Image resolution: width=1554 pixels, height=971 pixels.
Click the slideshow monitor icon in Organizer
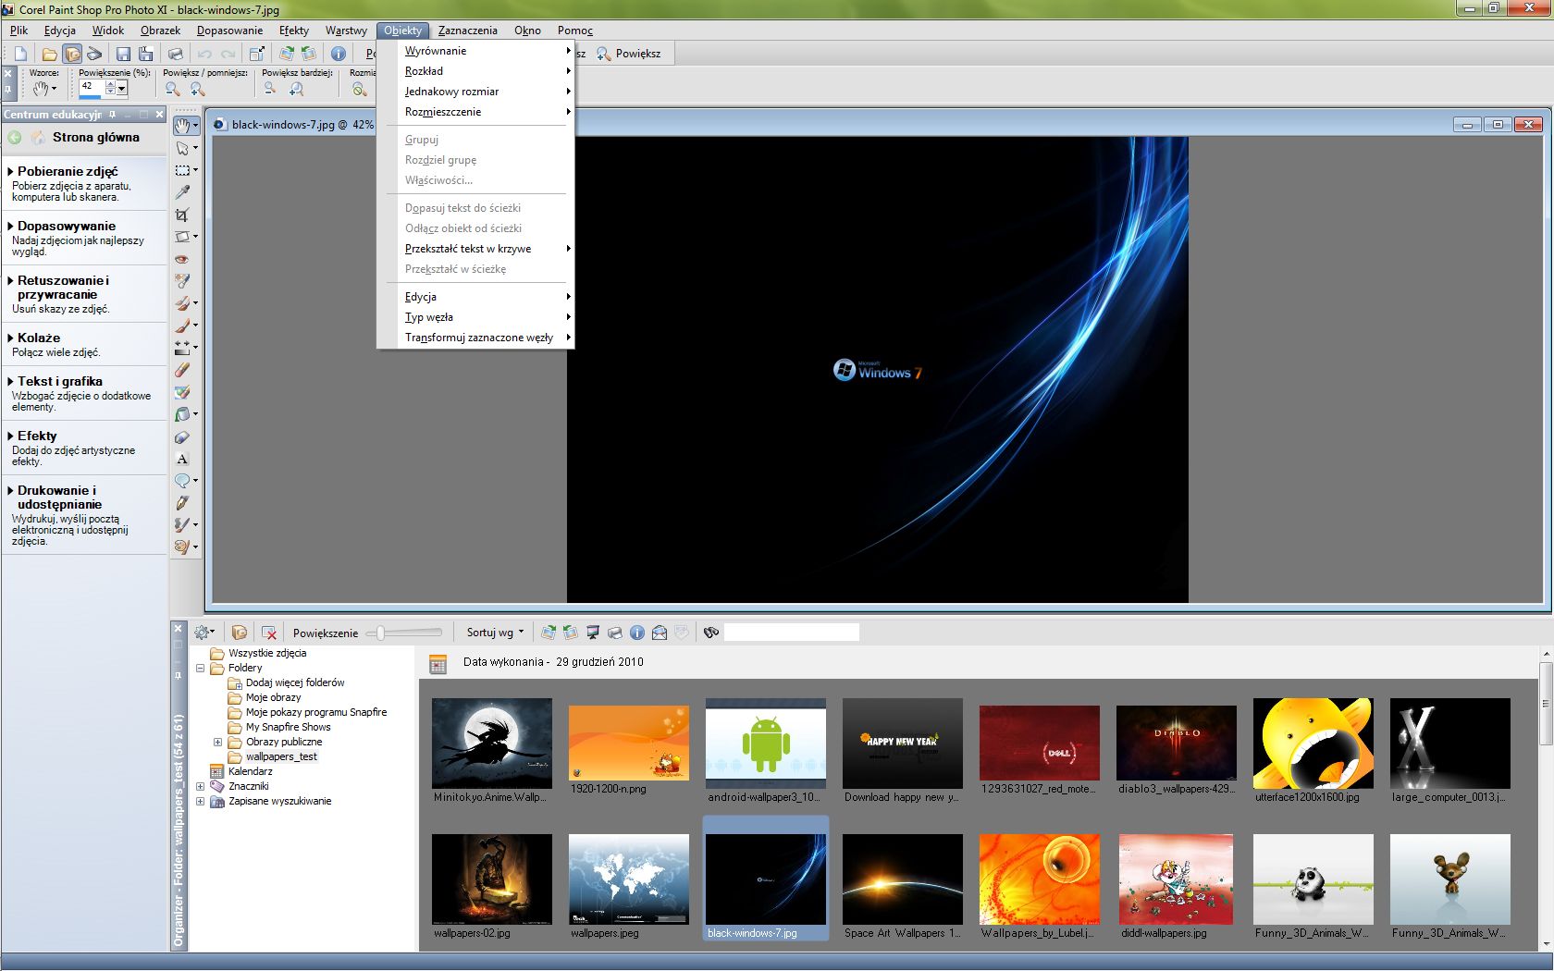point(593,633)
